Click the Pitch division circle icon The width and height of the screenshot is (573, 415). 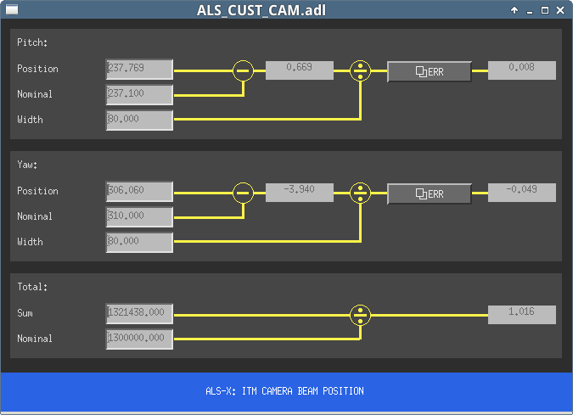pyautogui.click(x=360, y=70)
